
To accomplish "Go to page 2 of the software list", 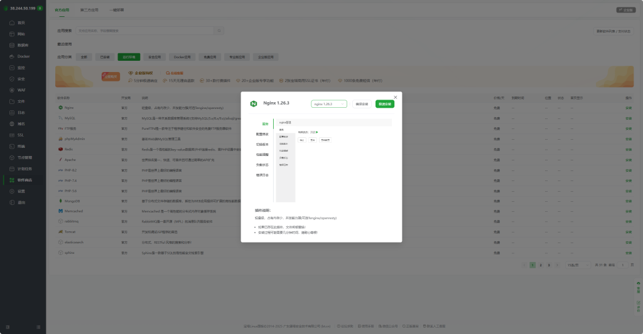I will pos(541,265).
